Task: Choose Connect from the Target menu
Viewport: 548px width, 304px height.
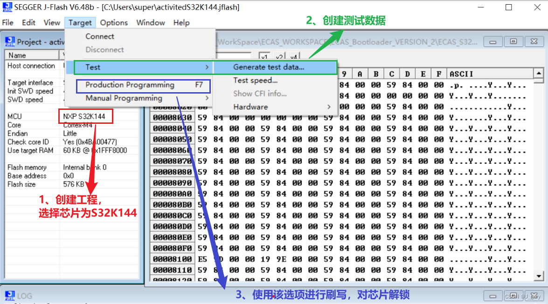Action: pyautogui.click(x=100, y=36)
